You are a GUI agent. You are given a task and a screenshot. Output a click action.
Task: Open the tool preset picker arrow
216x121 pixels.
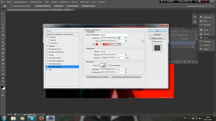click(8, 6)
